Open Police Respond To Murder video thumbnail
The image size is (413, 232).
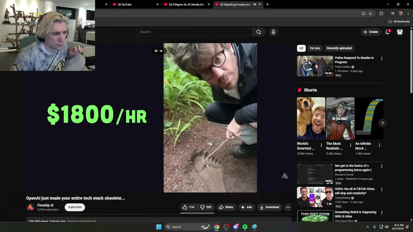[315, 66]
